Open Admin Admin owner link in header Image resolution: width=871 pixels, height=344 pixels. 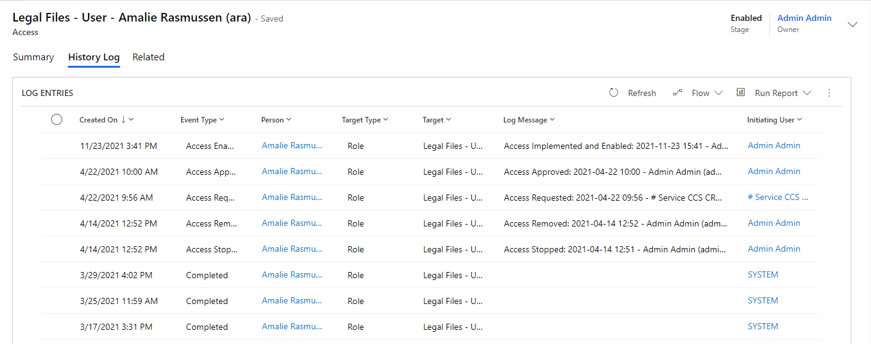click(804, 18)
